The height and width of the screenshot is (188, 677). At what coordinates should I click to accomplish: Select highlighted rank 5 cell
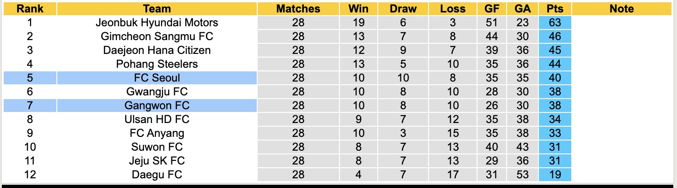click(x=30, y=78)
